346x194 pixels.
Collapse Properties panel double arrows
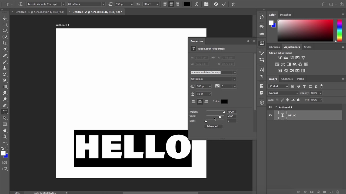click(248, 41)
